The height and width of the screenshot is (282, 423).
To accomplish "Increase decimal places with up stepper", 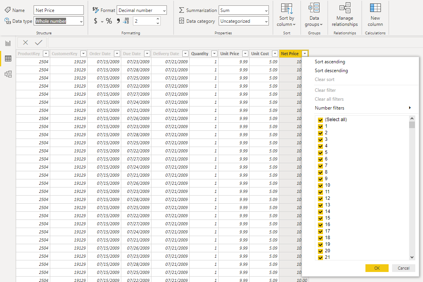I will pyautogui.click(x=158, y=19).
